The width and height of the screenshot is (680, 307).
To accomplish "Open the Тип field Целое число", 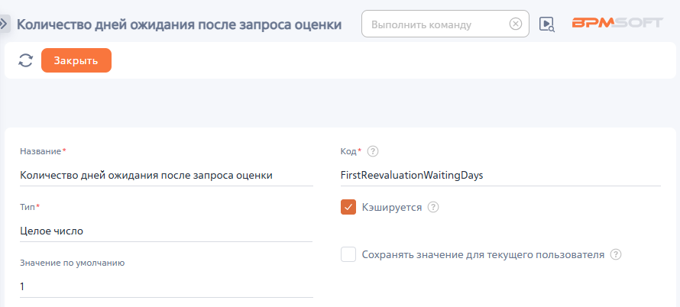I will pyautogui.click(x=167, y=231).
